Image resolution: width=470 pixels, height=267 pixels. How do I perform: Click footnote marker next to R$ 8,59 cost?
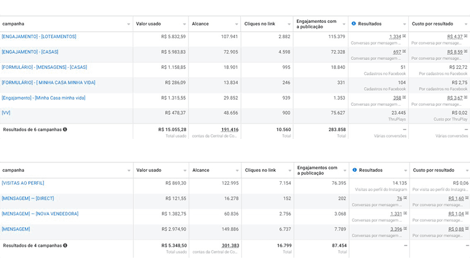465,52
